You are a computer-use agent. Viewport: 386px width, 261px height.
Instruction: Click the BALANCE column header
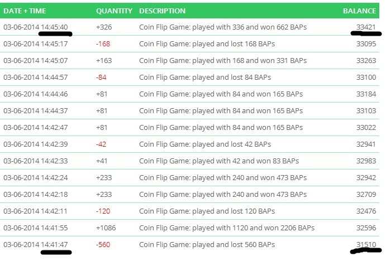coord(360,11)
